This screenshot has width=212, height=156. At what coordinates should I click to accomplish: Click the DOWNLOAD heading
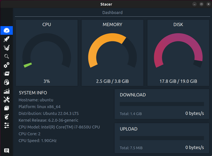[x=133, y=95]
